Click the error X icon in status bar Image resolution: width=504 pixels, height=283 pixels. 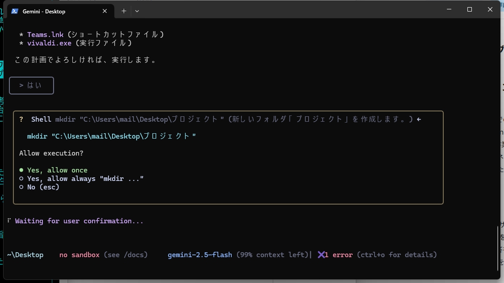pos(321,255)
